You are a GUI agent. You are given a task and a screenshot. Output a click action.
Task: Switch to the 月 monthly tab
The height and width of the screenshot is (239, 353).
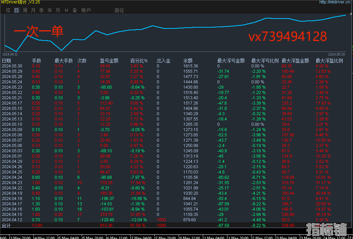(x=33, y=10)
